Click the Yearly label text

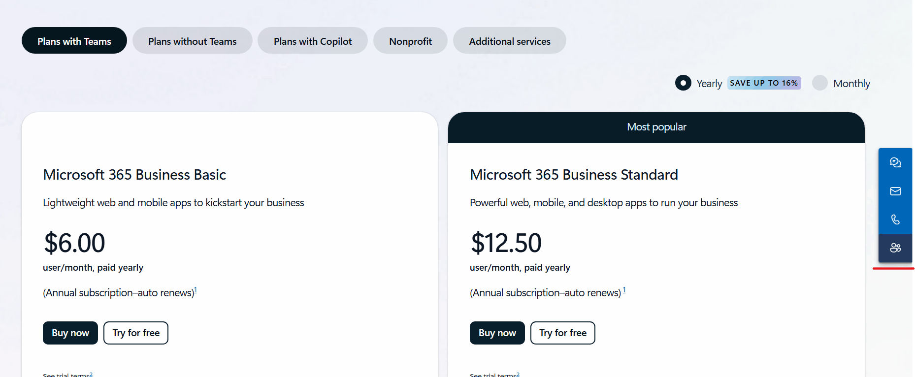pos(709,84)
